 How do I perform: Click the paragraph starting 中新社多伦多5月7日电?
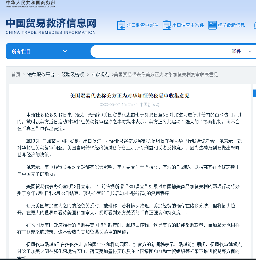click(x=129, y=122)
